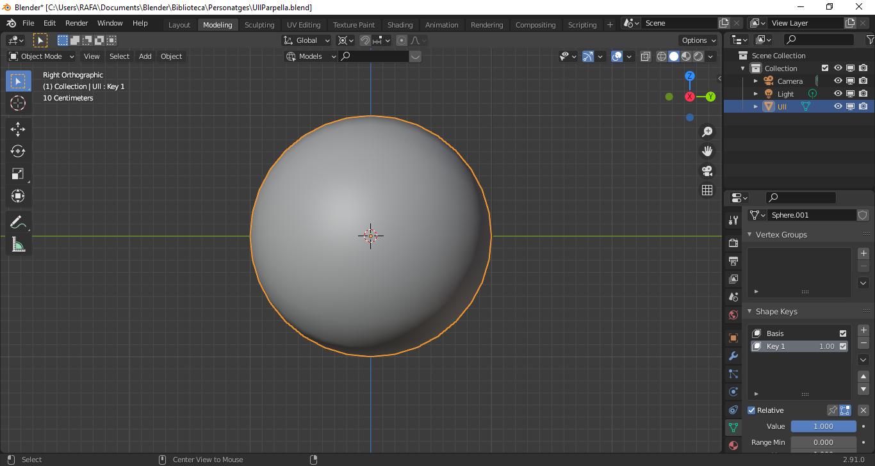Switch to the Sculpting workspace tab
Screen dimensions: 875x466
point(259,25)
